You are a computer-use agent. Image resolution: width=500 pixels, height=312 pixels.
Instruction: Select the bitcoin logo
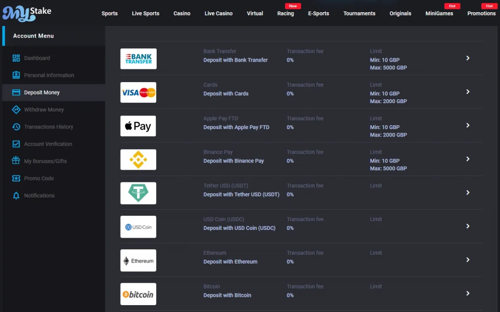[138, 294]
